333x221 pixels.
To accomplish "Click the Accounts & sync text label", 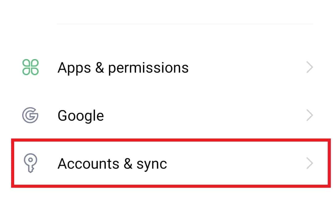I will pos(112,163).
